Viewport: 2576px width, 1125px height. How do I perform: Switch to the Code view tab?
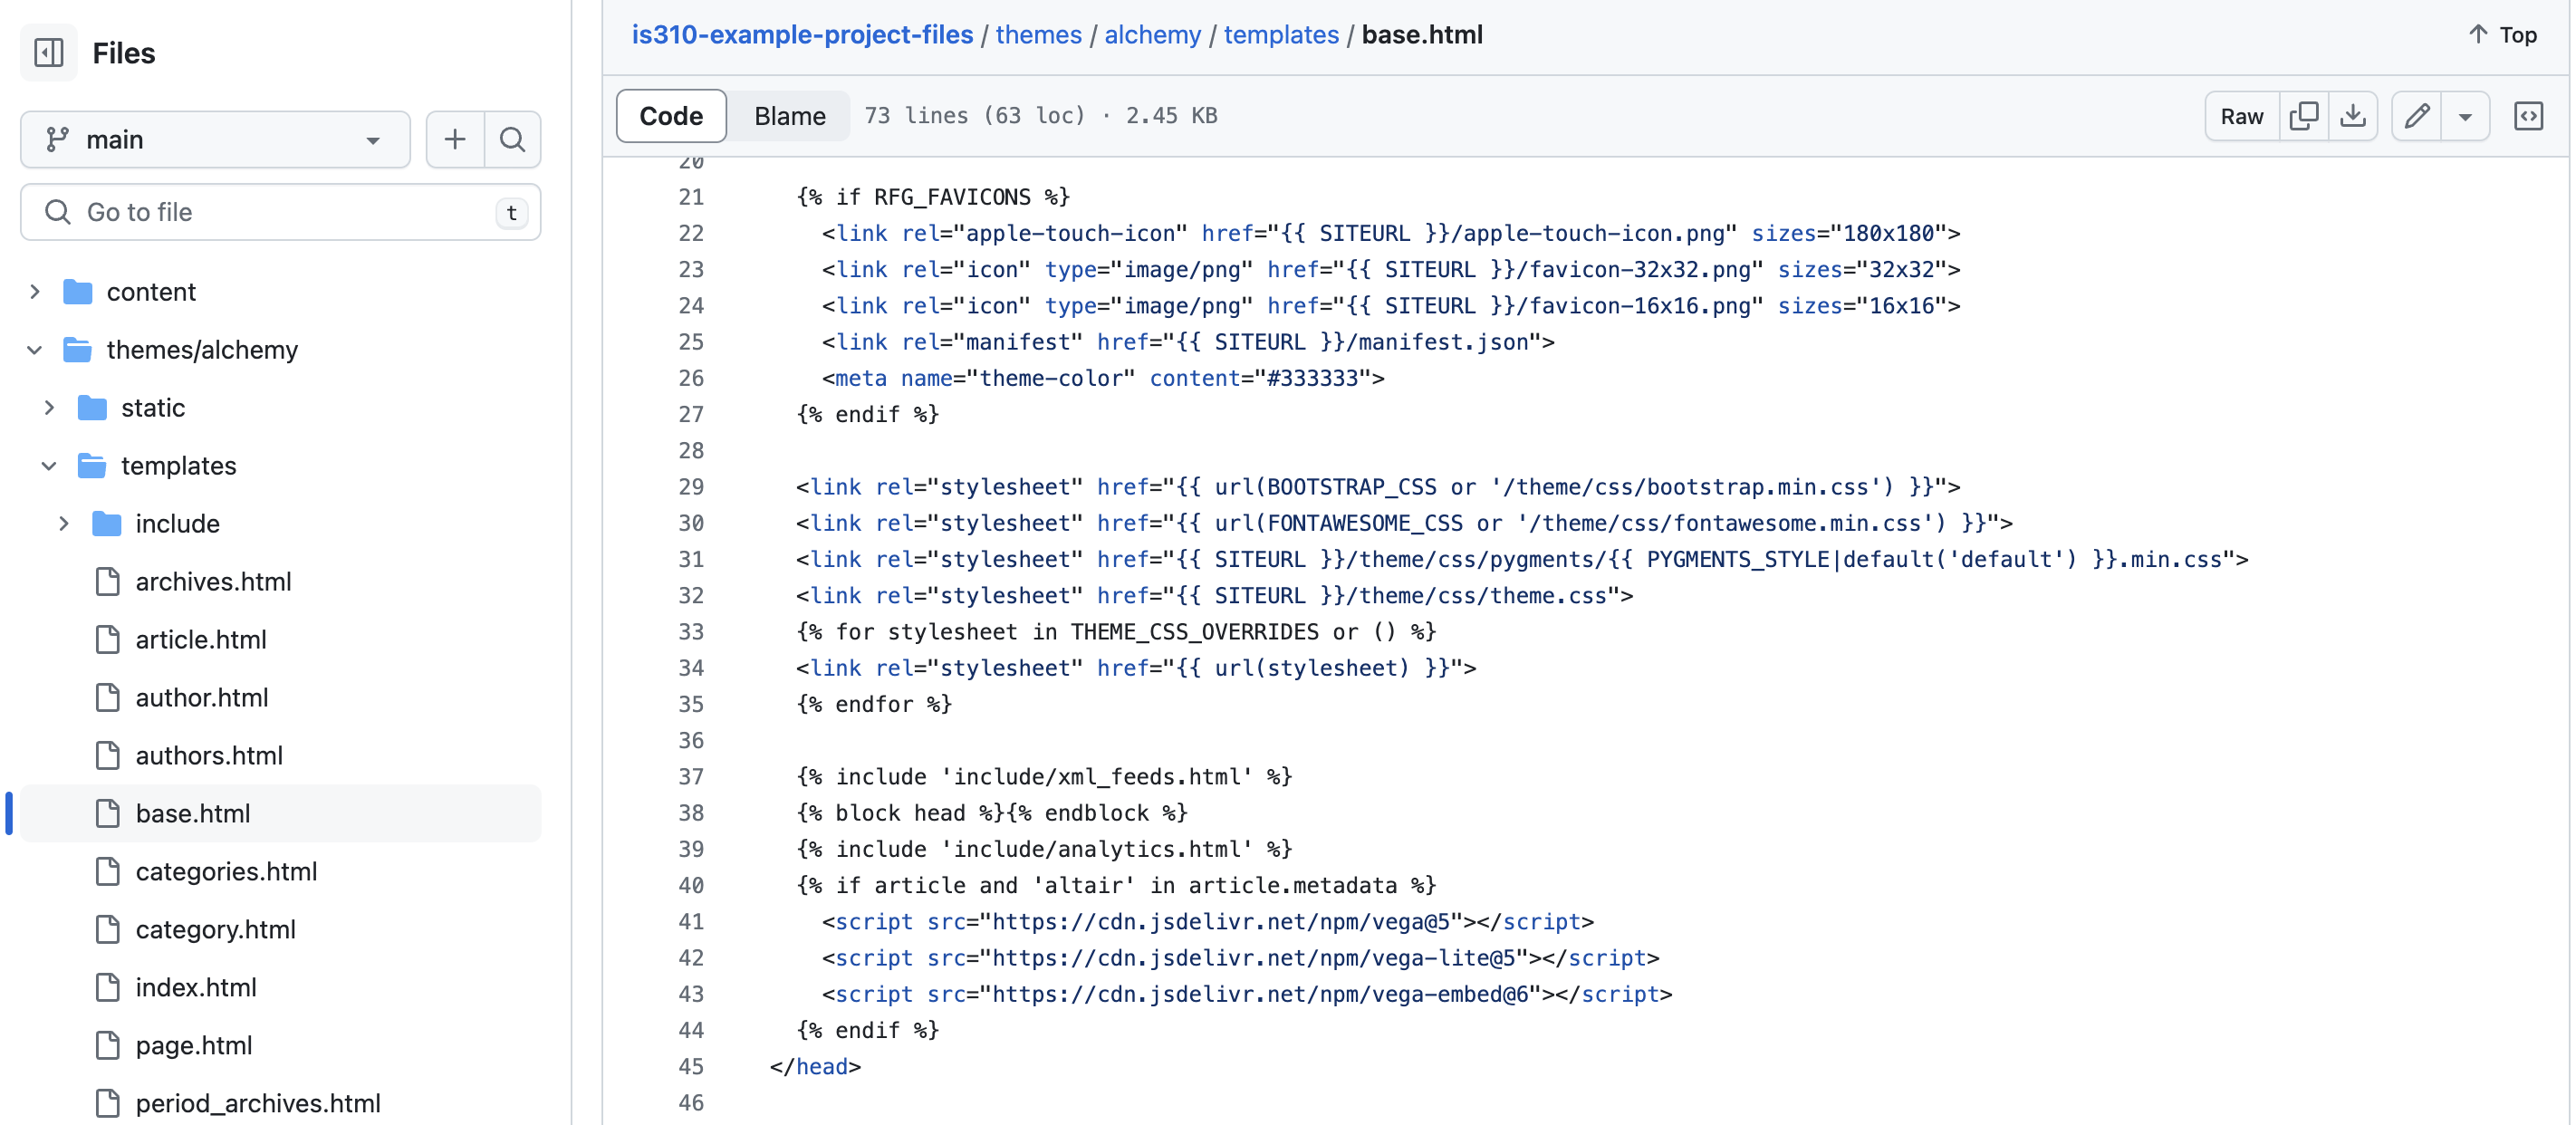tap(671, 116)
